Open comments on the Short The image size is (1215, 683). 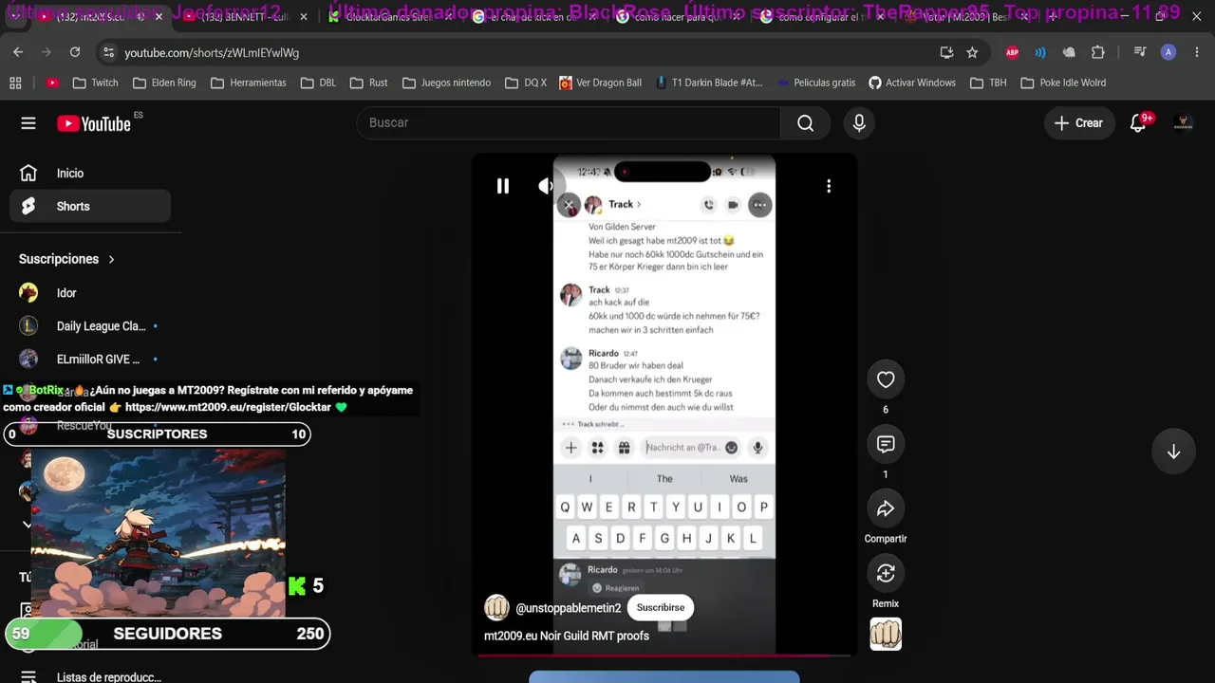pyautogui.click(x=886, y=444)
